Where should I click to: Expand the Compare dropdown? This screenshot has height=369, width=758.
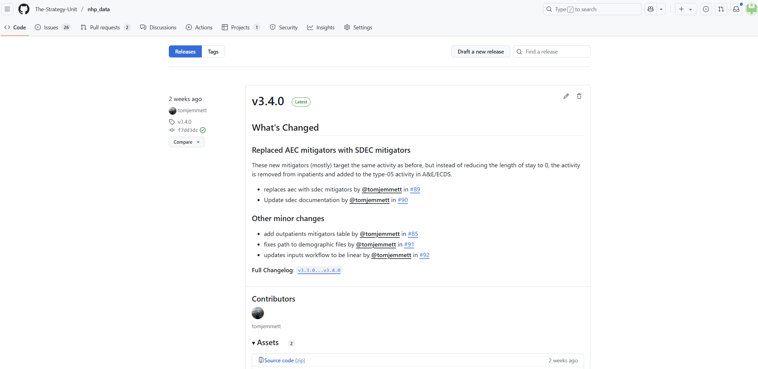[186, 142]
